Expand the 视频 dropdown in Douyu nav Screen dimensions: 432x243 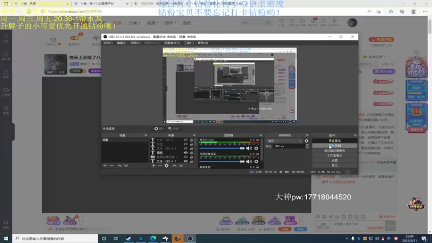coord(152,23)
